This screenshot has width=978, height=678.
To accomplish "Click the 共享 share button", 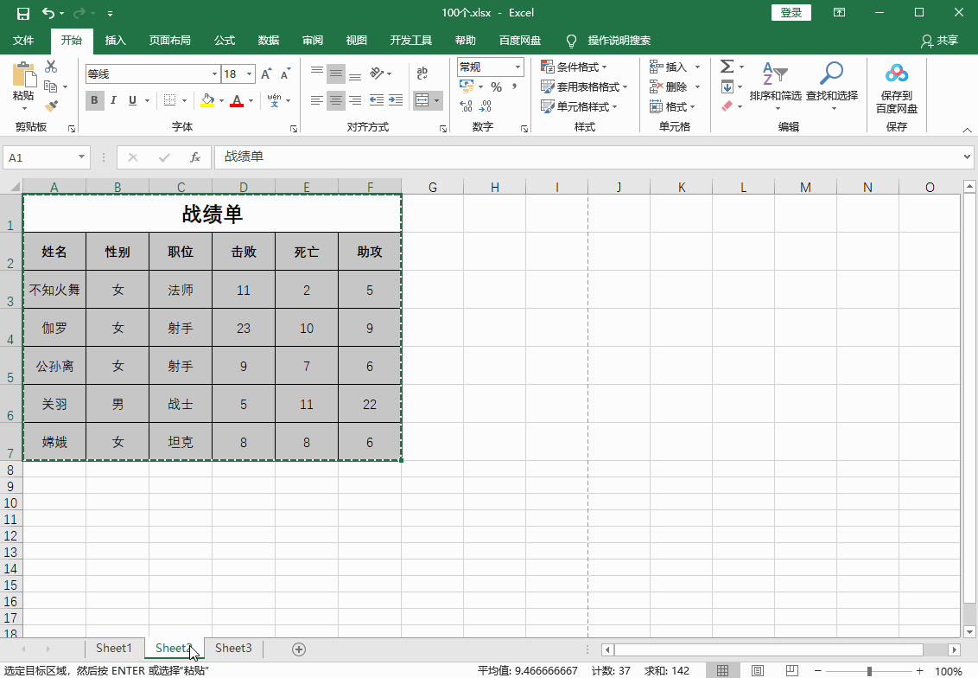I will (940, 41).
